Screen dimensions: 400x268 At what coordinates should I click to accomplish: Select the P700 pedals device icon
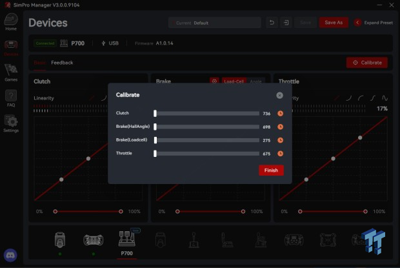(x=127, y=239)
